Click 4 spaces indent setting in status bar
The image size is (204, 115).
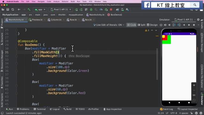(184, 113)
